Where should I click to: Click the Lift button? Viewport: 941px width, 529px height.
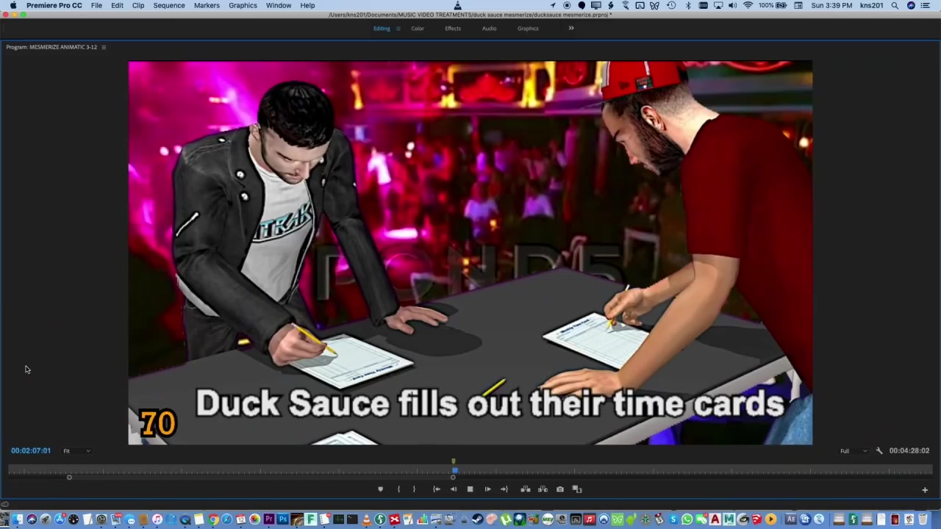click(x=525, y=489)
